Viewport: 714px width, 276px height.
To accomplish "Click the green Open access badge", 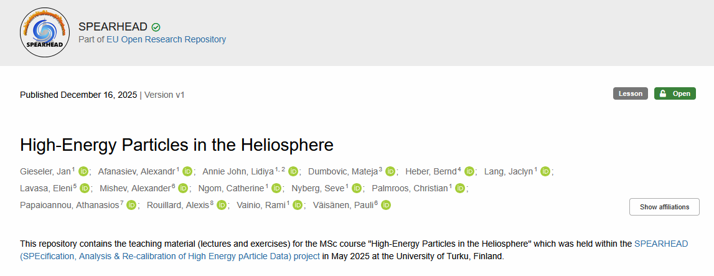I will click(675, 93).
